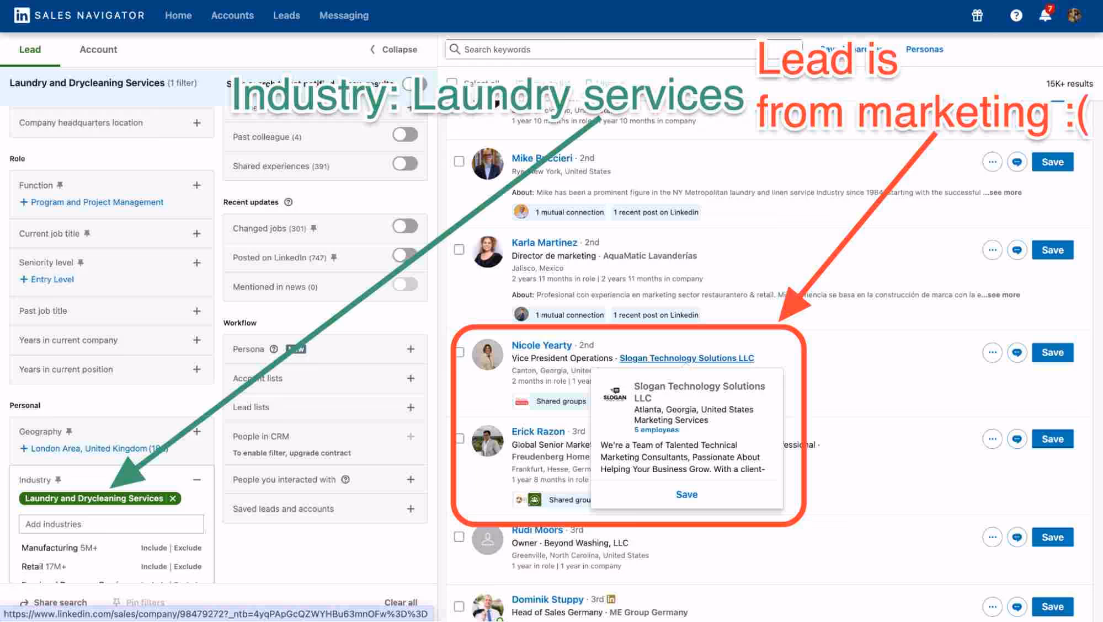Click the Search keywords input field

[x=607, y=49]
